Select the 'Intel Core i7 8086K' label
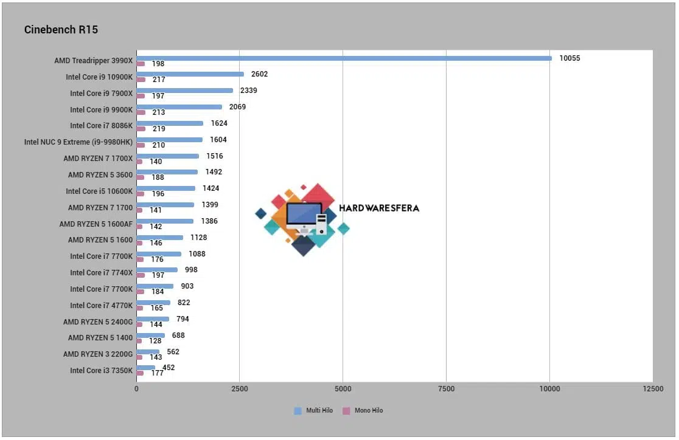679x440 pixels. pos(102,125)
